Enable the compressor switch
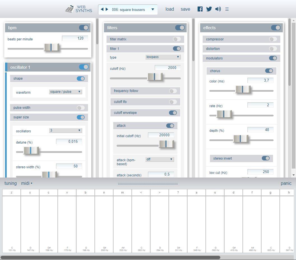 [273, 39]
